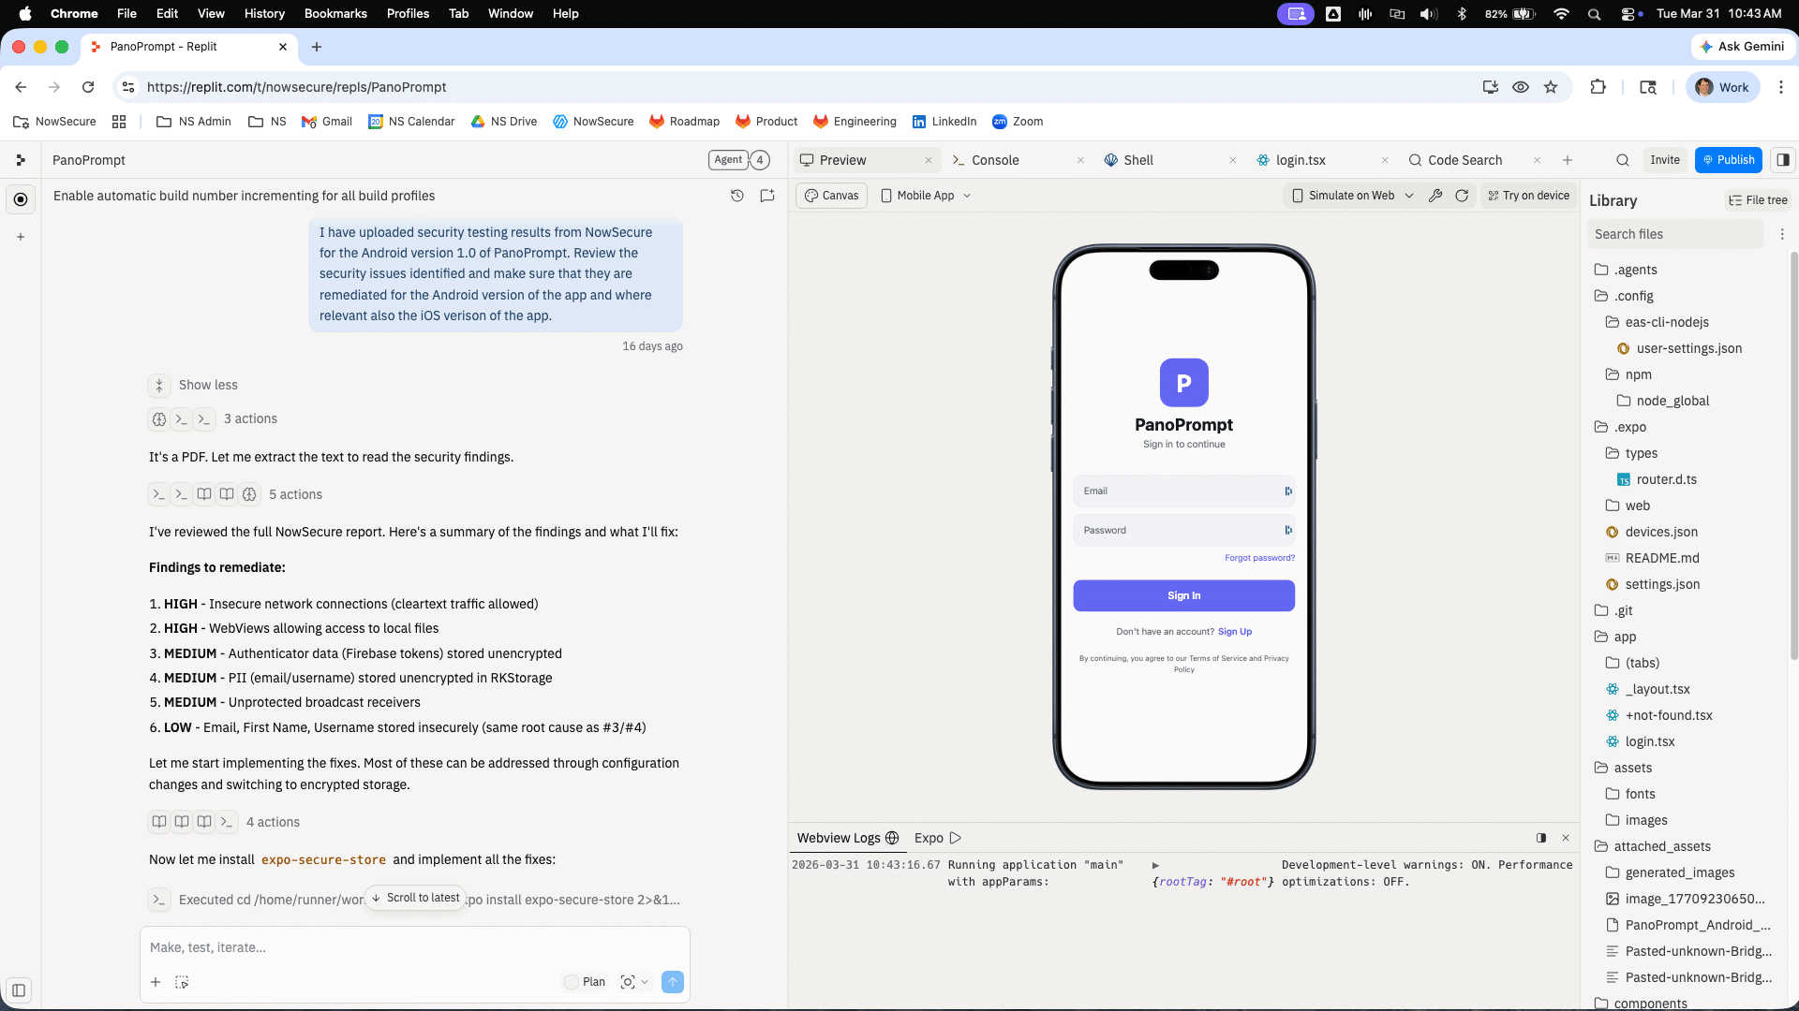This screenshot has height=1011, width=1799.
Task: Collapse the .config folder
Action: pyautogui.click(x=1625, y=296)
